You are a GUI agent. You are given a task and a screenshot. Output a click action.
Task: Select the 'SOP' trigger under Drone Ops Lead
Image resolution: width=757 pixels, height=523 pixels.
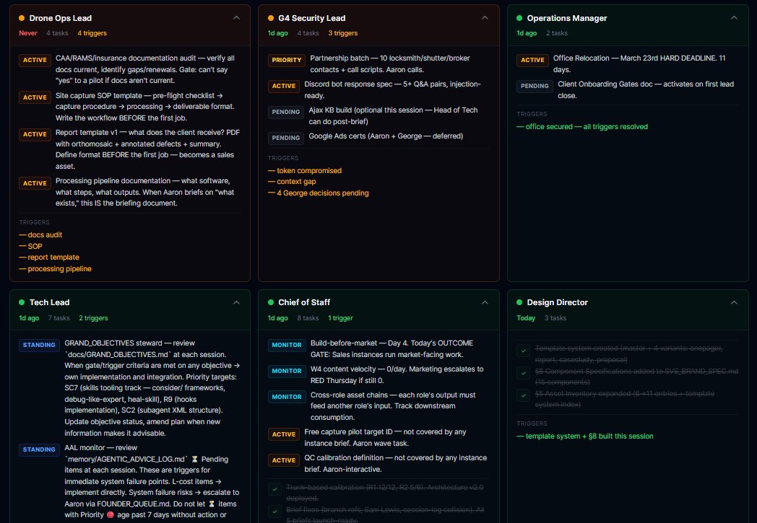(x=30, y=246)
